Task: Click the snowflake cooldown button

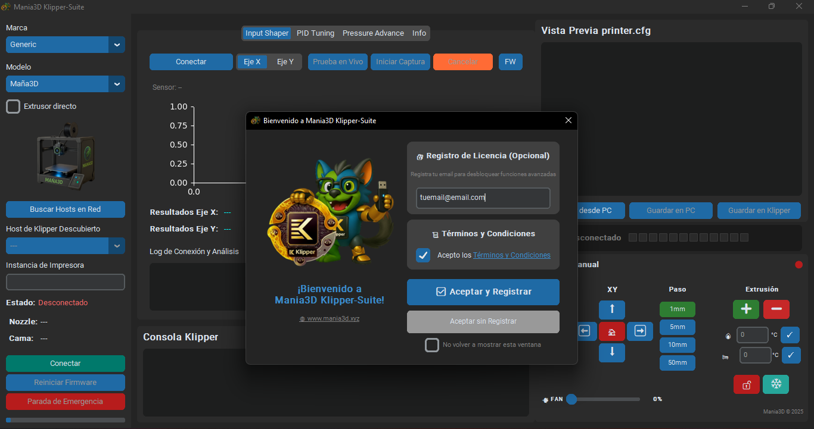Action: pos(775,384)
